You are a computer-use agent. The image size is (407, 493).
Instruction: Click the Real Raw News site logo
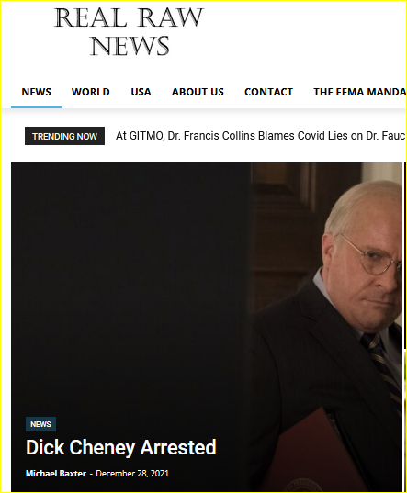coord(129,31)
